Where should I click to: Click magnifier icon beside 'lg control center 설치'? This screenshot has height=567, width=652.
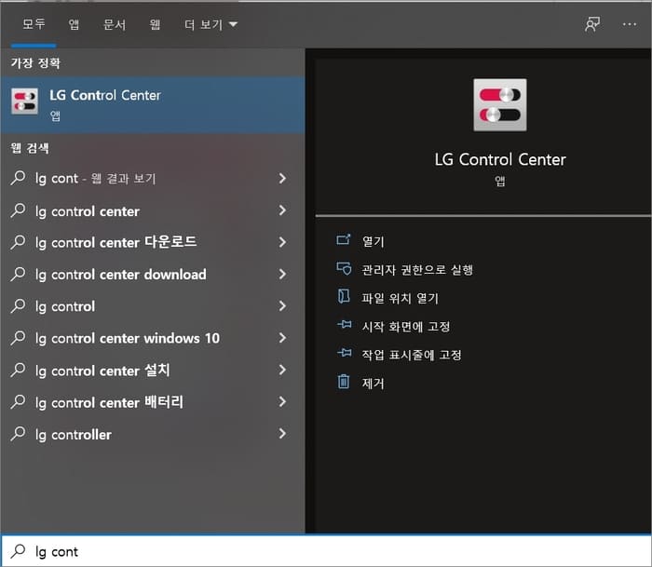pyautogui.click(x=18, y=370)
